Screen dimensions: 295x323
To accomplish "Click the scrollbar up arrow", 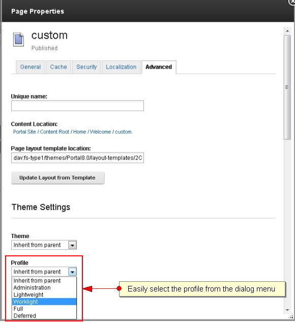I will coord(287,31).
